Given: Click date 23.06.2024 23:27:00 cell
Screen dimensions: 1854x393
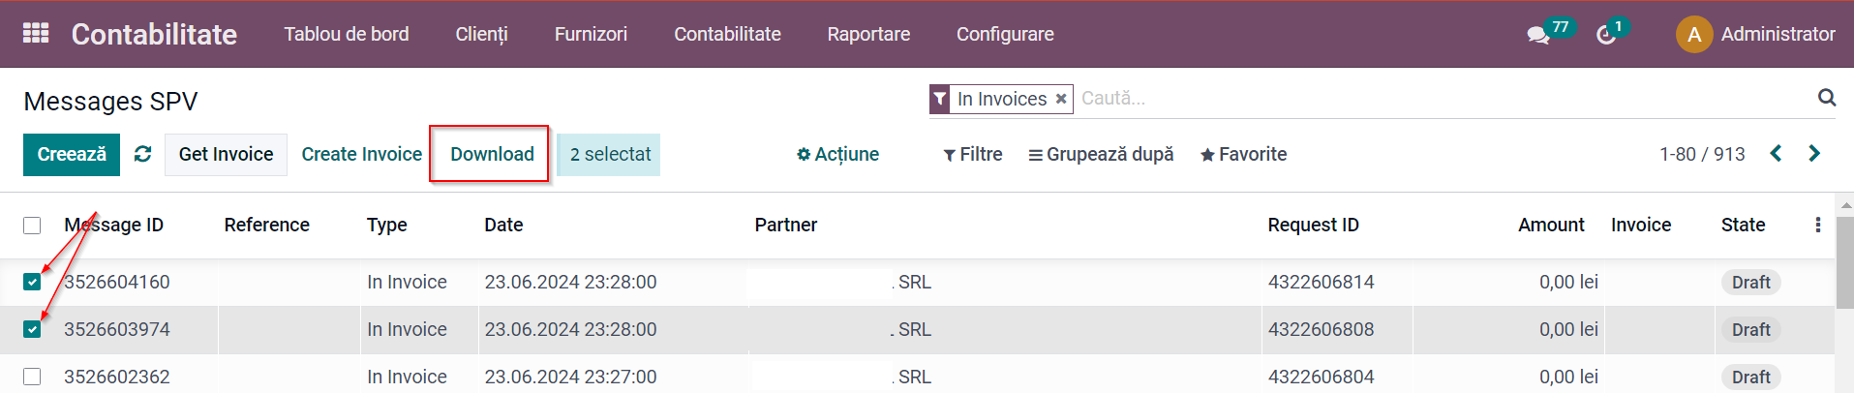Looking at the screenshot, I should [570, 377].
